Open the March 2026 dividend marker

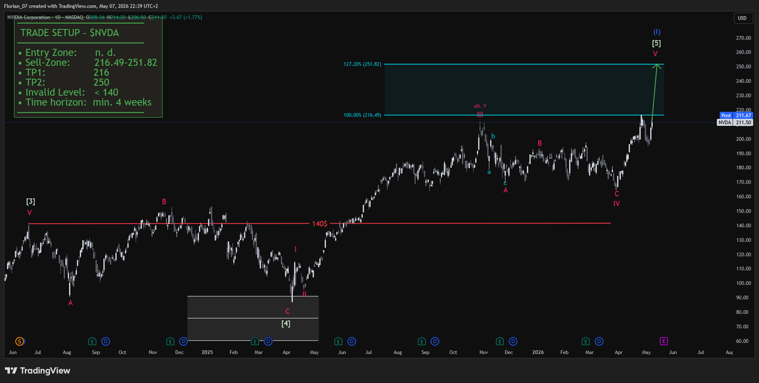598,341
